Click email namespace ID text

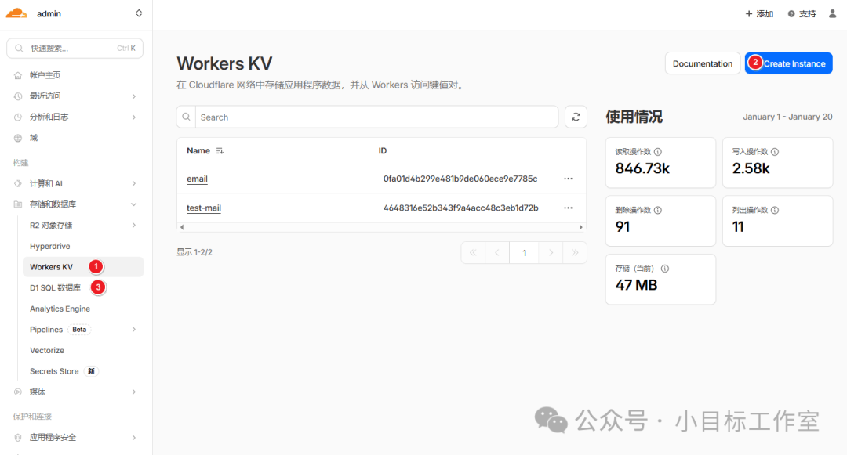click(460, 179)
